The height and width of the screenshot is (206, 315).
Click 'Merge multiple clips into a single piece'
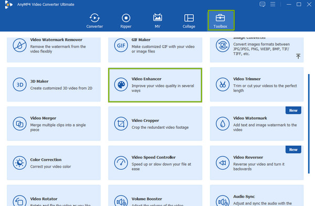(x=58, y=127)
